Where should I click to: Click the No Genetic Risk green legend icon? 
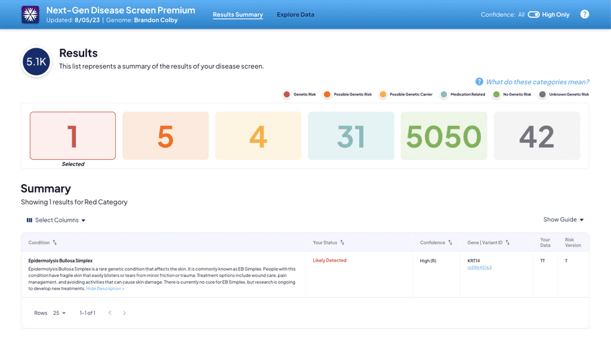coord(496,94)
